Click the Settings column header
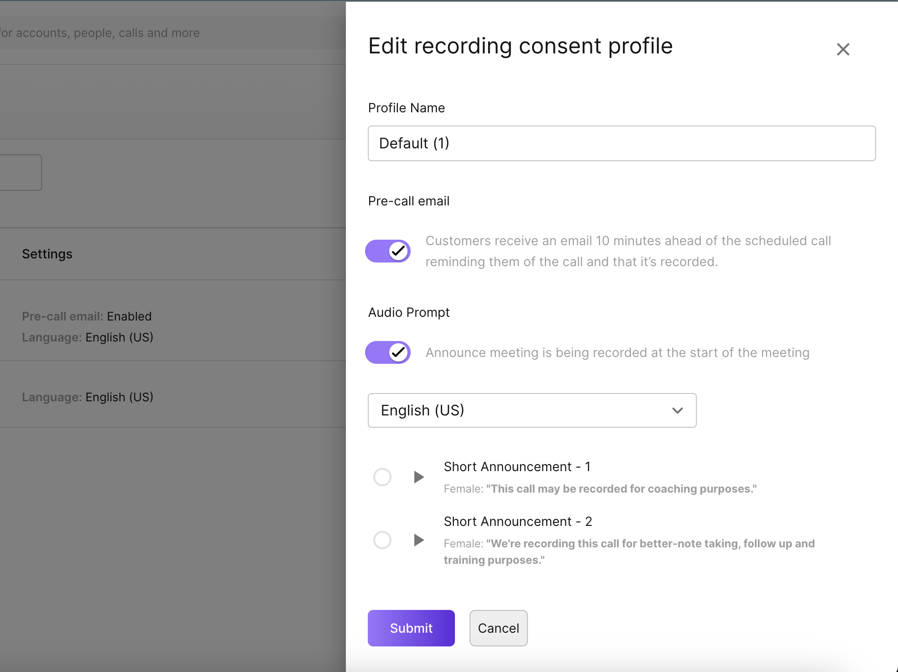Image resolution: width=898 pixels, height=672 pixels. pos(47,254)
